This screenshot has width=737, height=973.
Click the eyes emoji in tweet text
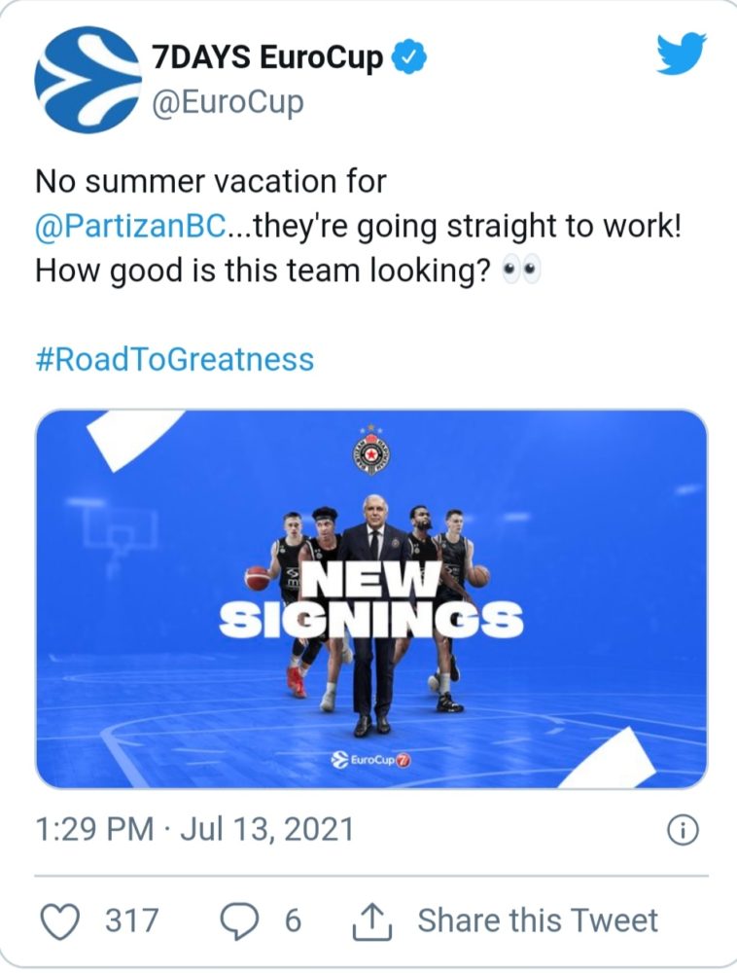pyautogui.click(x=521, y=270)
